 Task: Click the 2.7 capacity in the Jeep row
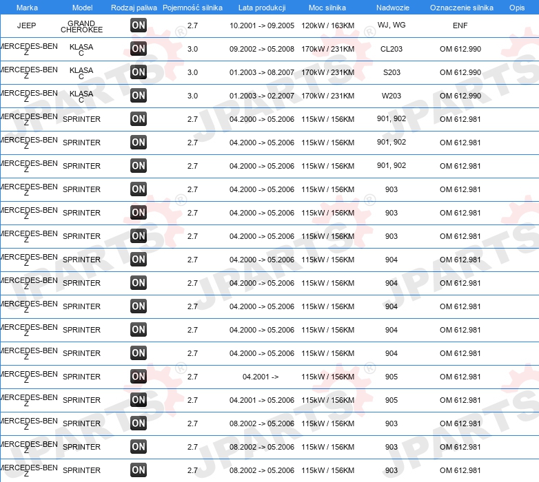[192, 25]
